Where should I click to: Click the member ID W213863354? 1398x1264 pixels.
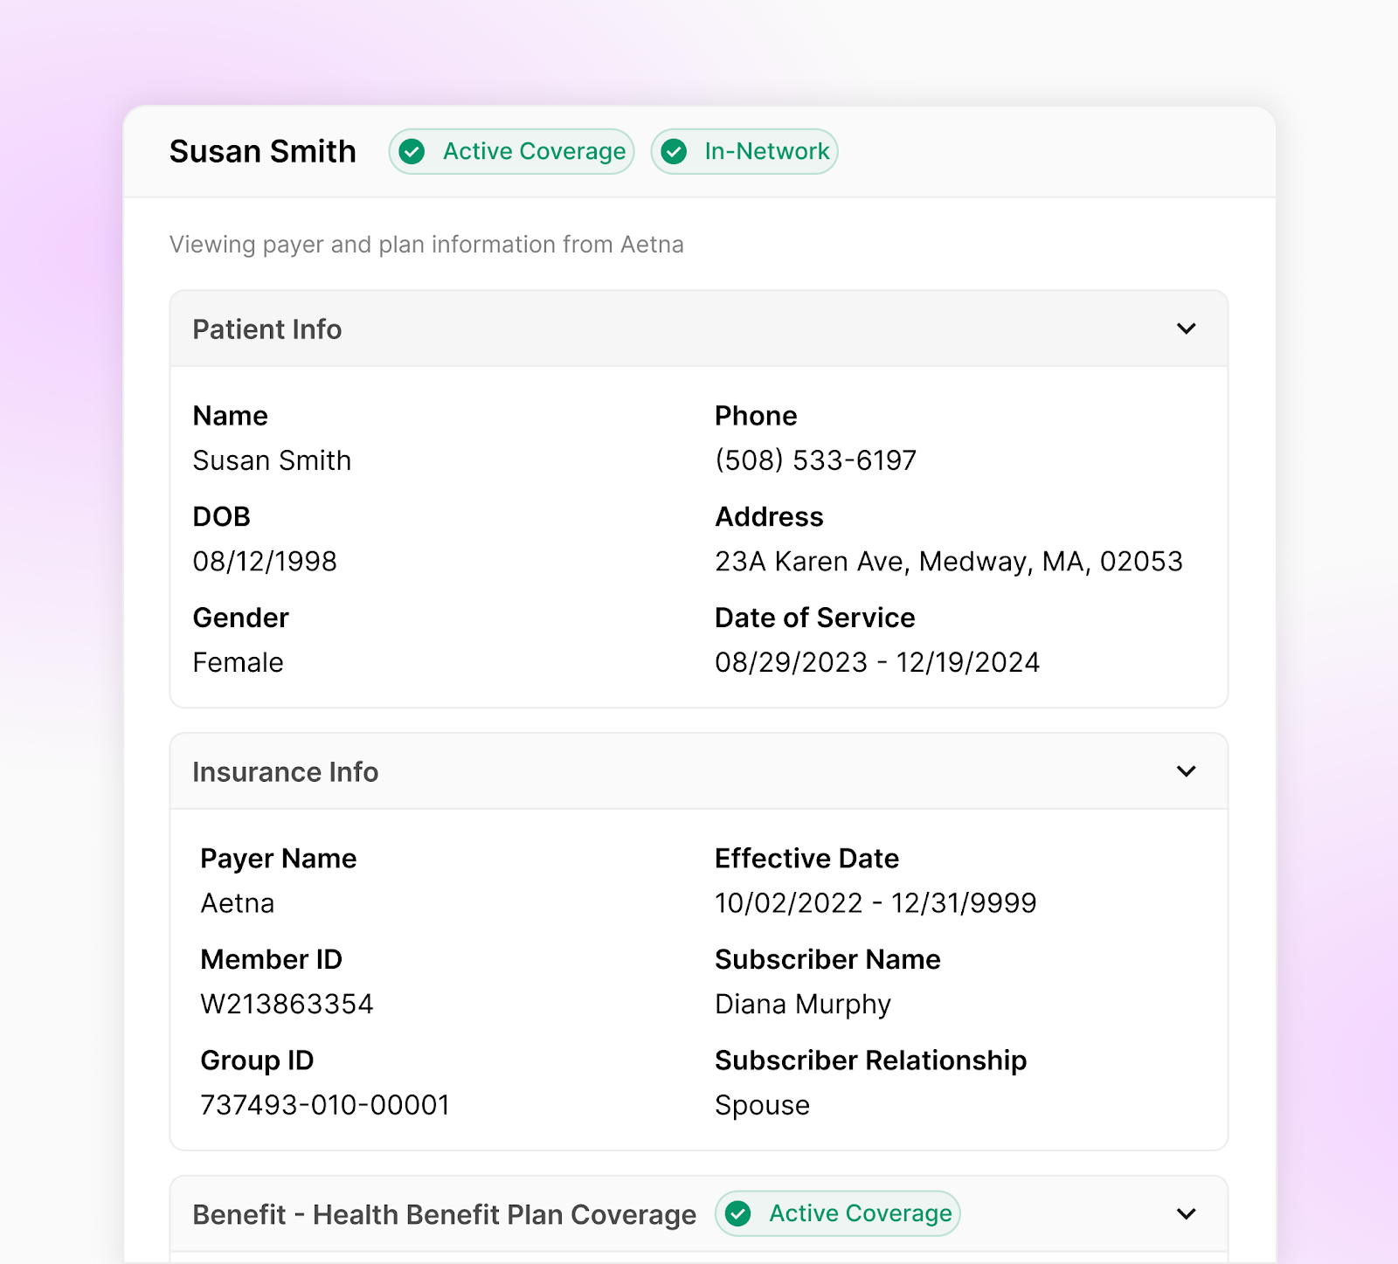click(x=287, y=1005)
